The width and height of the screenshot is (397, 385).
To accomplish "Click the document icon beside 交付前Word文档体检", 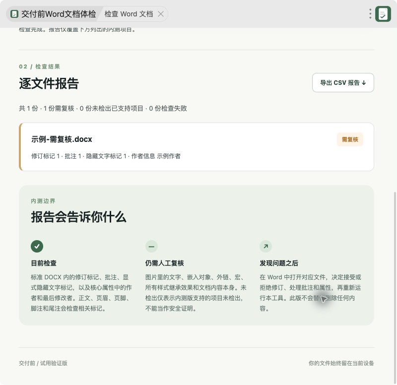I will click(x=14, y=14).
